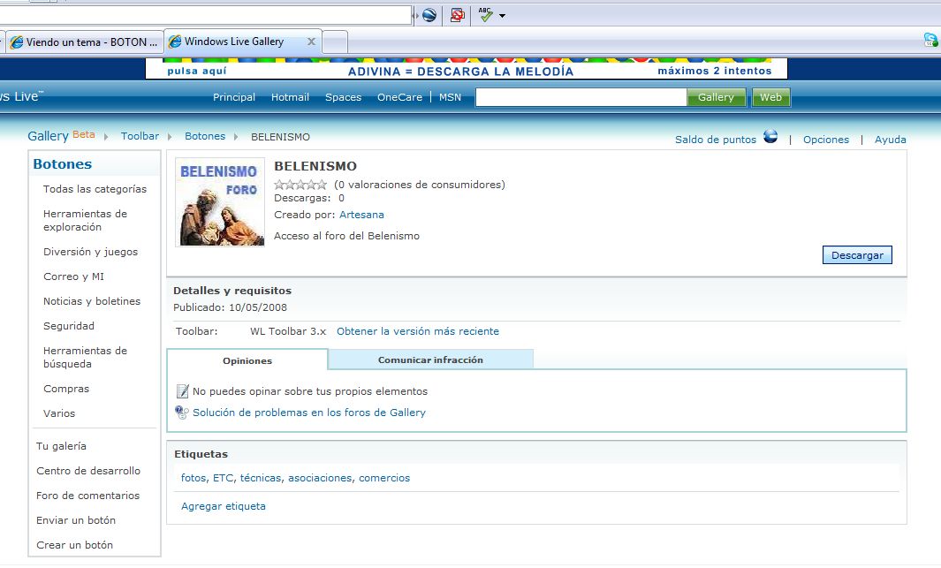941x568 pixels.
Task: Click the globe icon beside Saldo de puntos
Action: point(770,137)
